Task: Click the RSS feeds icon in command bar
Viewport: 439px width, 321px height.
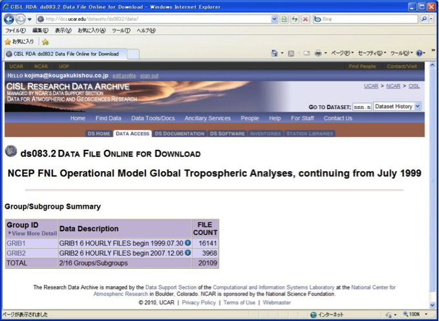Action: click(x=291, y=53)
